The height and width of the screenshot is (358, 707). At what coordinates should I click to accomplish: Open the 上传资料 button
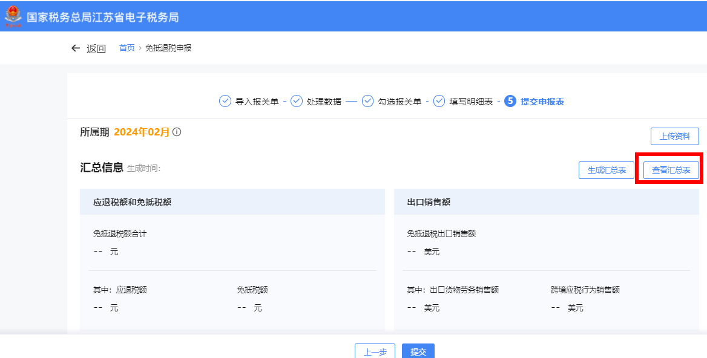click(674, 136)
